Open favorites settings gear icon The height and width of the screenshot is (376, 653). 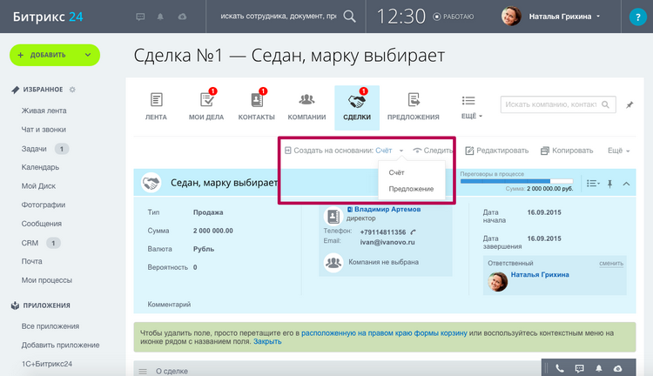coord(72,90)
